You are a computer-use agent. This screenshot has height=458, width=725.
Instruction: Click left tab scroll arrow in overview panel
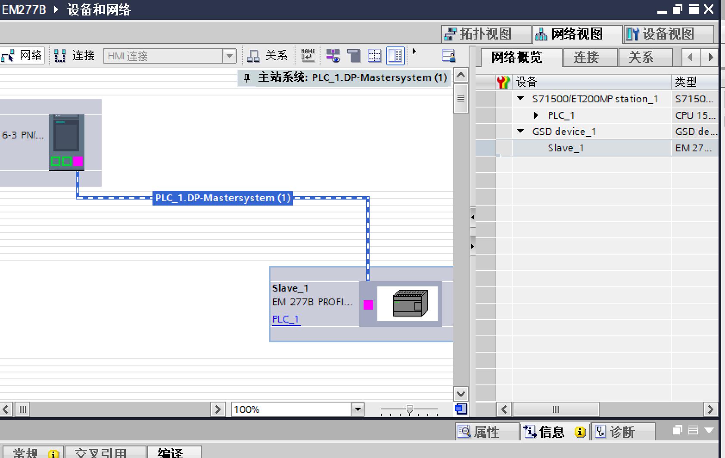[691, 57]
